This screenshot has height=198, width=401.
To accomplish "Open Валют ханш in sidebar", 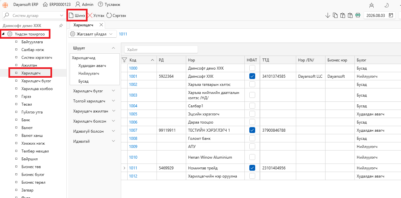I will (32, 136).
